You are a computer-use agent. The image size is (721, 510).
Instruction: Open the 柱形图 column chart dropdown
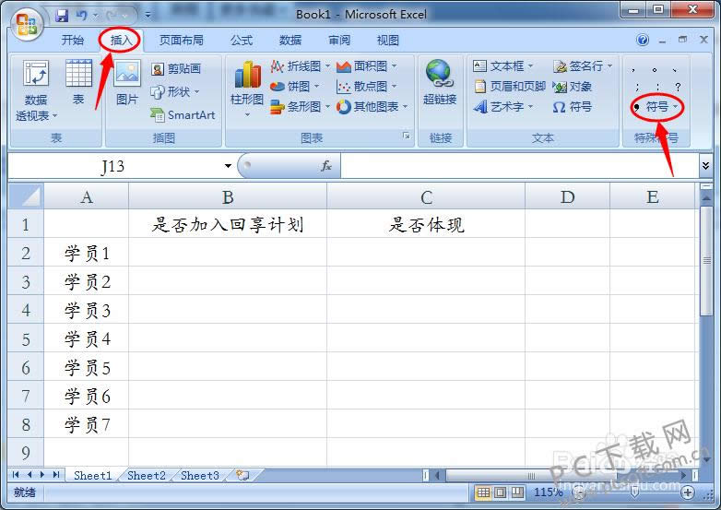click(247, 89)
